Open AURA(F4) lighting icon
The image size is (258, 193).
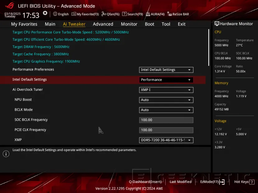pos(148,14)
